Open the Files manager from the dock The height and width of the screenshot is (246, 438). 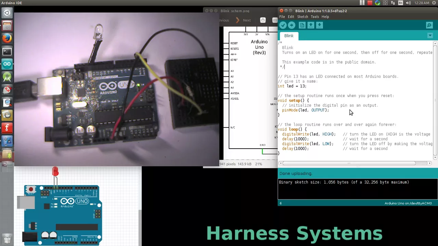7,26
